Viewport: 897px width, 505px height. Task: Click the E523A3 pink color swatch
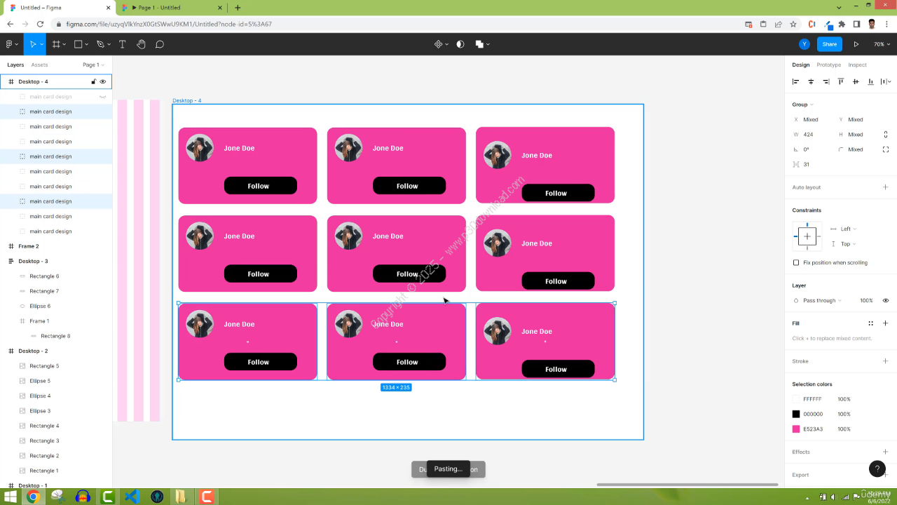coord(796,429)
